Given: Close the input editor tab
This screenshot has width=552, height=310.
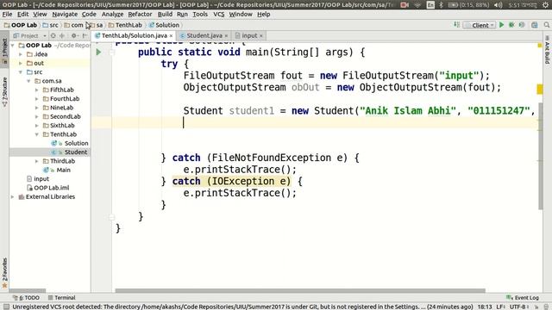Looking at the screenshot, I should (x=260, y=36).
